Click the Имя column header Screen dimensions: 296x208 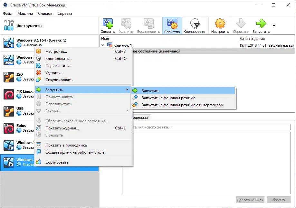click(x=169, y=39)
